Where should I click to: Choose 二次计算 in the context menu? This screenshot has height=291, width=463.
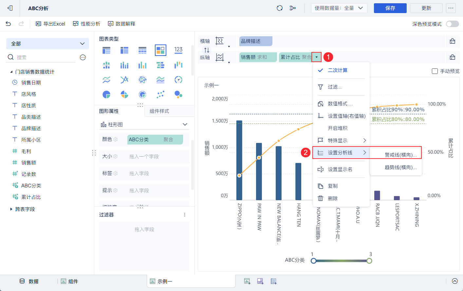click(x=341, y=70)
